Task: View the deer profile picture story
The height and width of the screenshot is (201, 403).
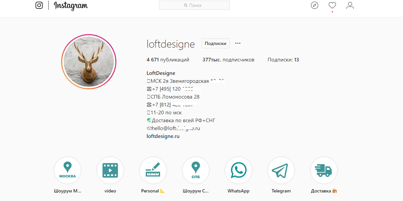Action: 89,62
